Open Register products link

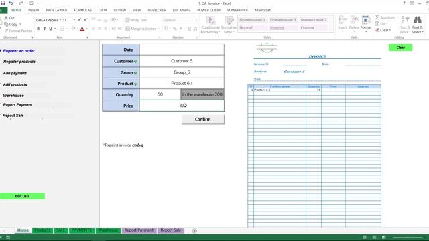19,62
